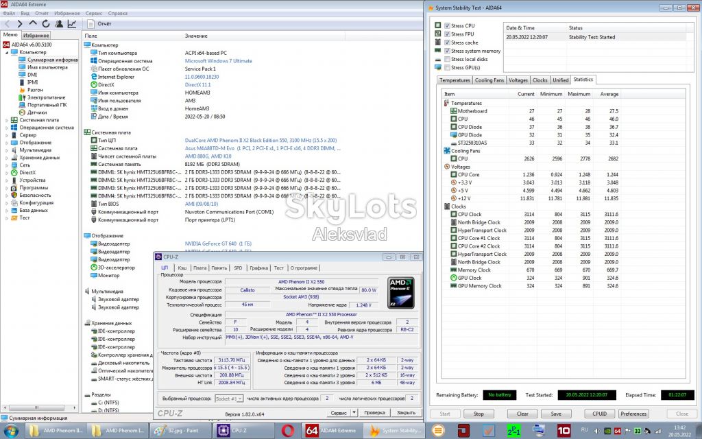Click the Maximum column header in Statistics
This screenshot has width=702, height=439.
(x=579, y=94)
